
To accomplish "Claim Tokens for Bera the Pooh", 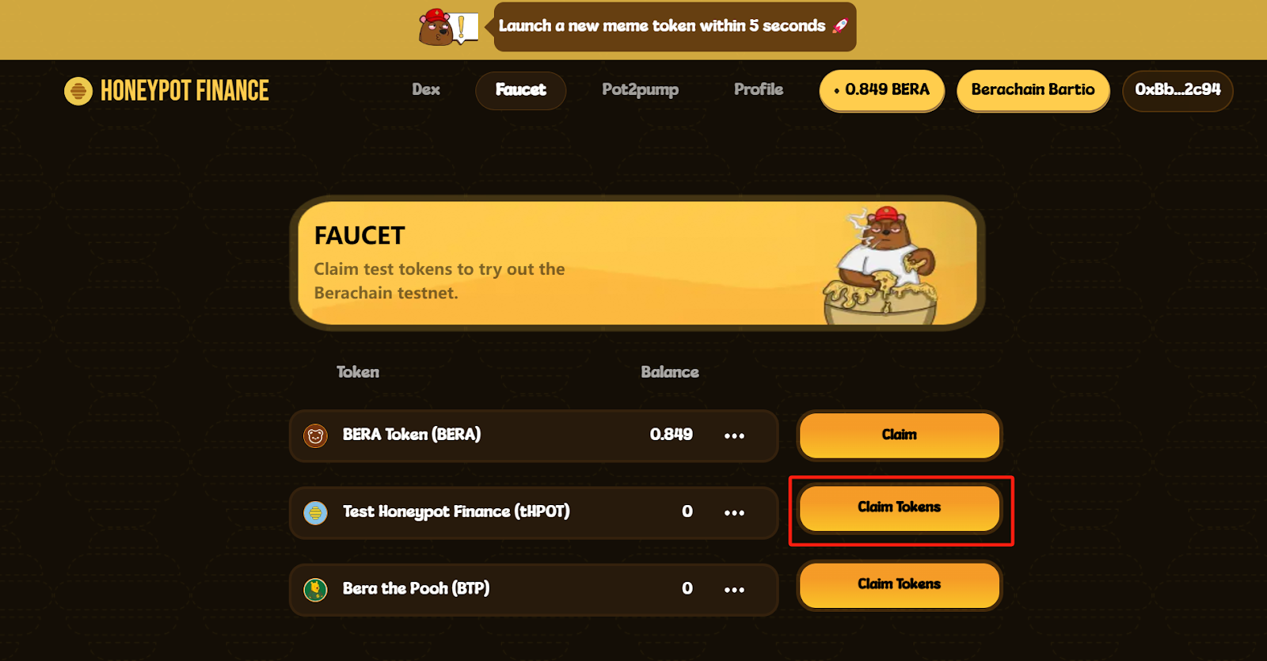I will tap(900, 584).
